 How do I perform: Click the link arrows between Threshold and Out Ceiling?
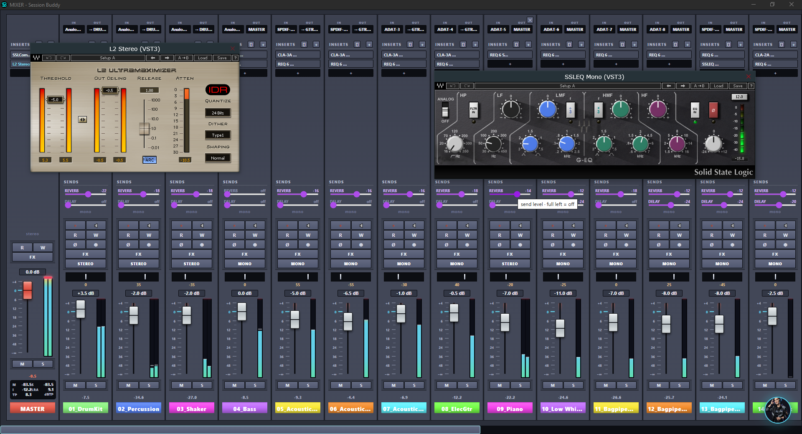pos(83,120)
